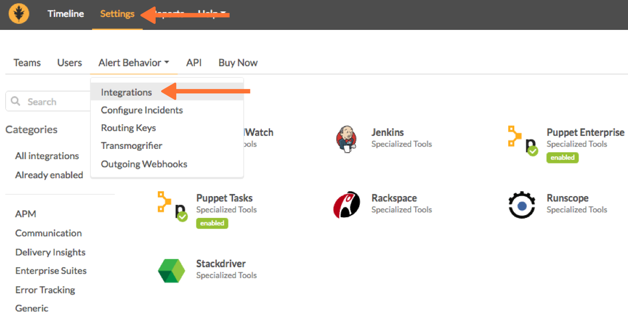
Task: Select the Runscope gear icon
Action: [x=521, y=205]
